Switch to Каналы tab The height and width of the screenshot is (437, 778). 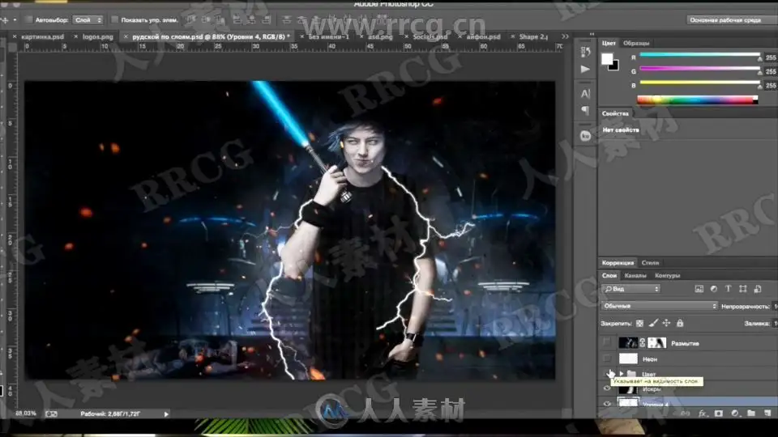pos(635,275)
